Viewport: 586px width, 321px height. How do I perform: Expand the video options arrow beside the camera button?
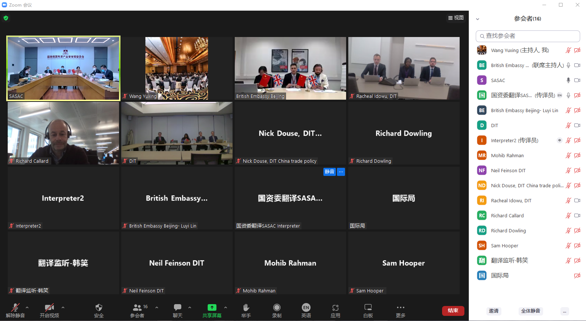pyautogui.click(x=63, y=307)
